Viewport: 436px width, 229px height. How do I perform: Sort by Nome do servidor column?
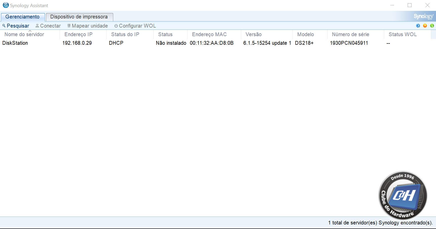pyautogui.click(x=30, y=34)
